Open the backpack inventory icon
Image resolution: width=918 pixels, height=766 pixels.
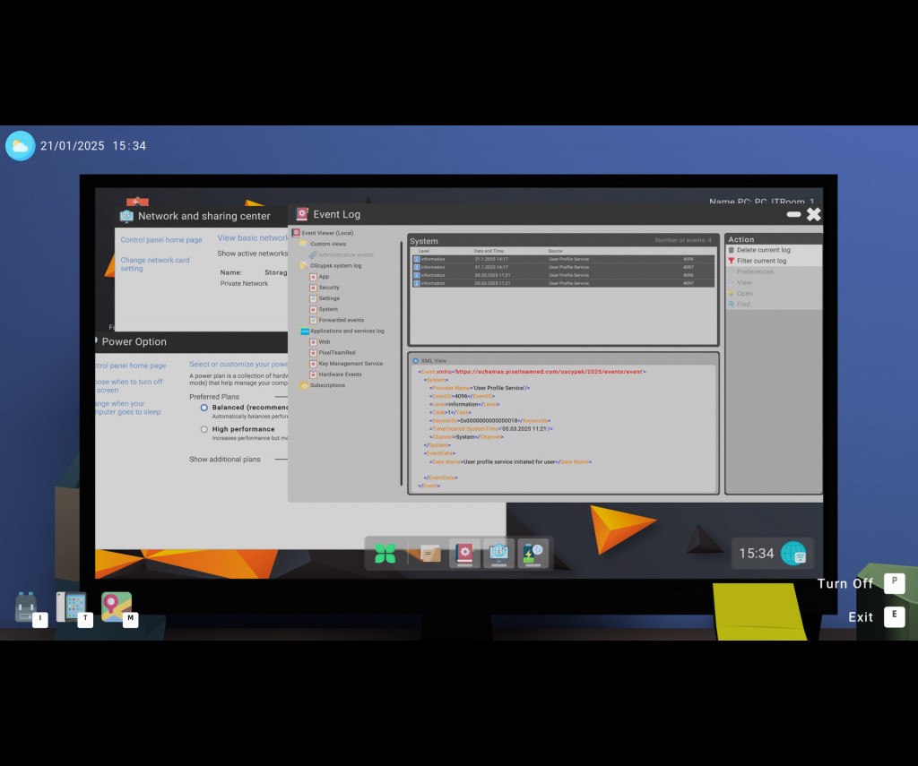[x=26, y=607]
